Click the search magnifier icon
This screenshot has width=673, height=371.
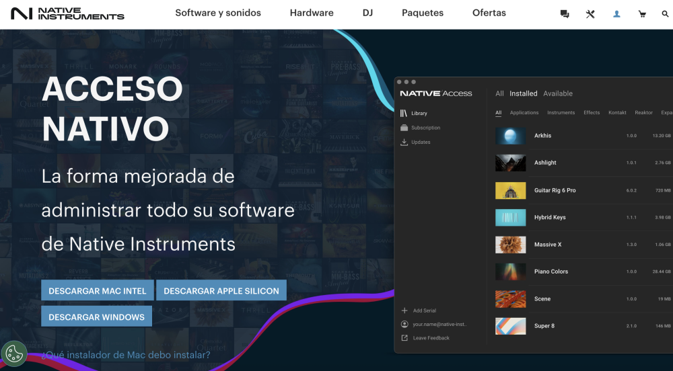pos(666,14)
